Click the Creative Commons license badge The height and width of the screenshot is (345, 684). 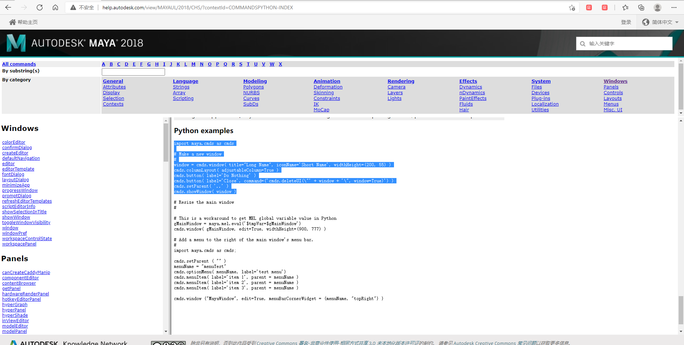[168, 343]
